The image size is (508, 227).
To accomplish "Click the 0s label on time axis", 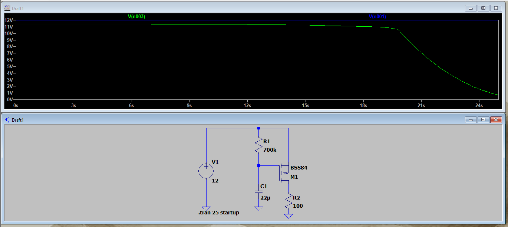I will click(x=16, y=106).
